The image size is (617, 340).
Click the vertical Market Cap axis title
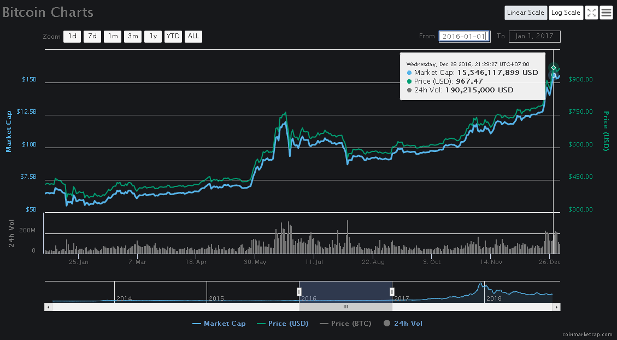click(8, 131)
